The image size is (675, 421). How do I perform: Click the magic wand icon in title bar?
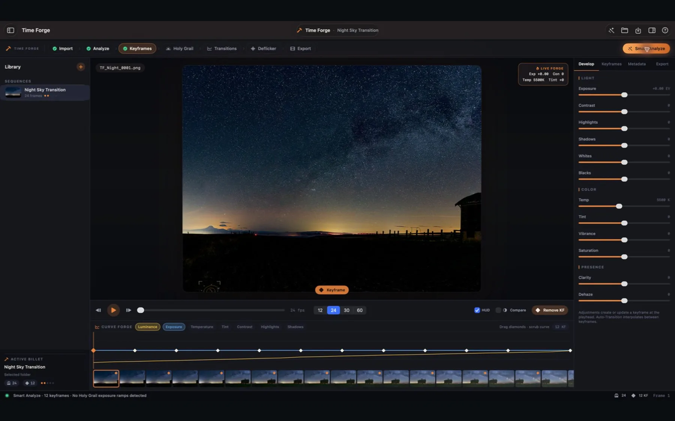[611, 30]
